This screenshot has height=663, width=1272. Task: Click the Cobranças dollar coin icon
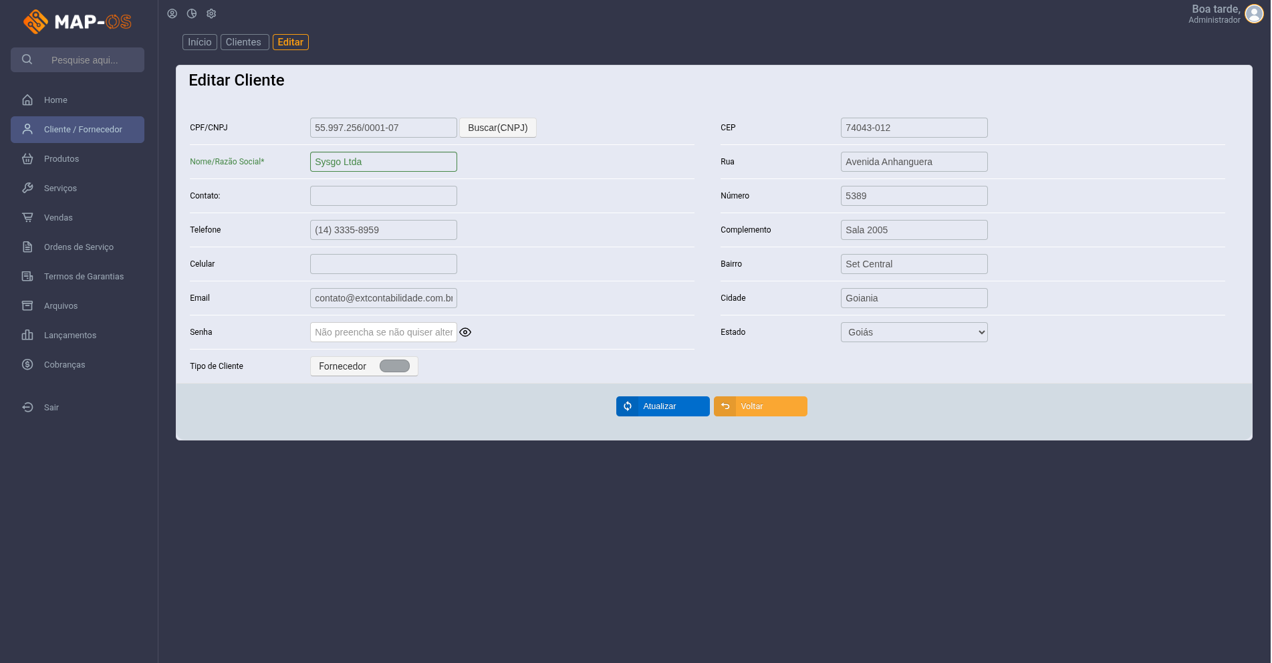click(27, 365)
